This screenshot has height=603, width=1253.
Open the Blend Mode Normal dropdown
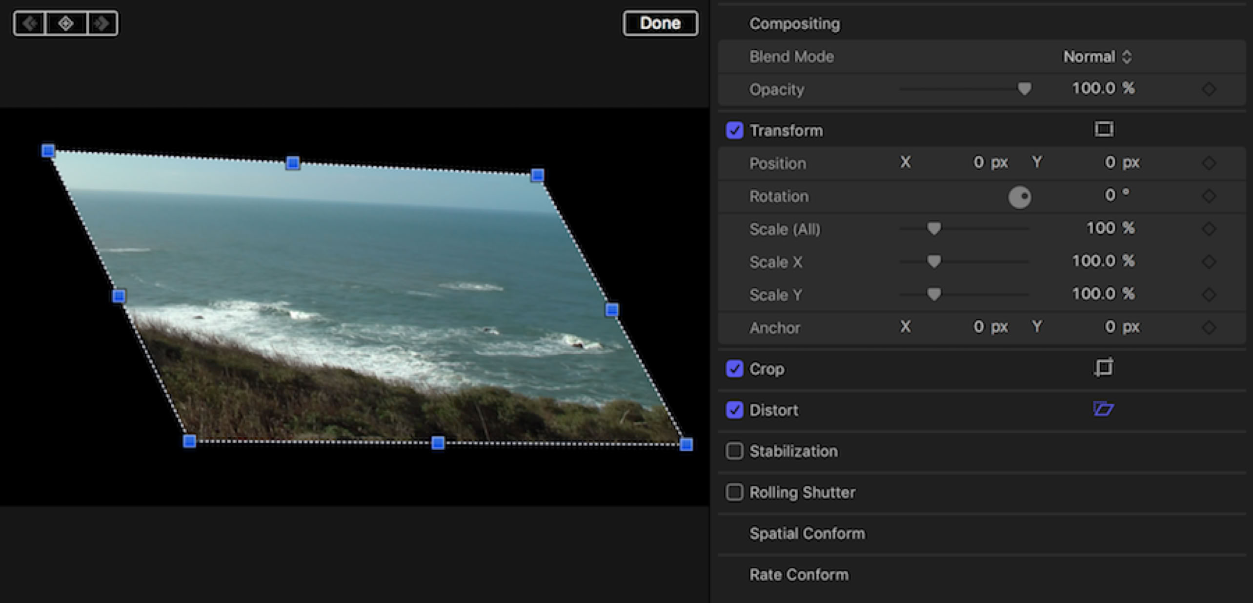coord(1097,57)
